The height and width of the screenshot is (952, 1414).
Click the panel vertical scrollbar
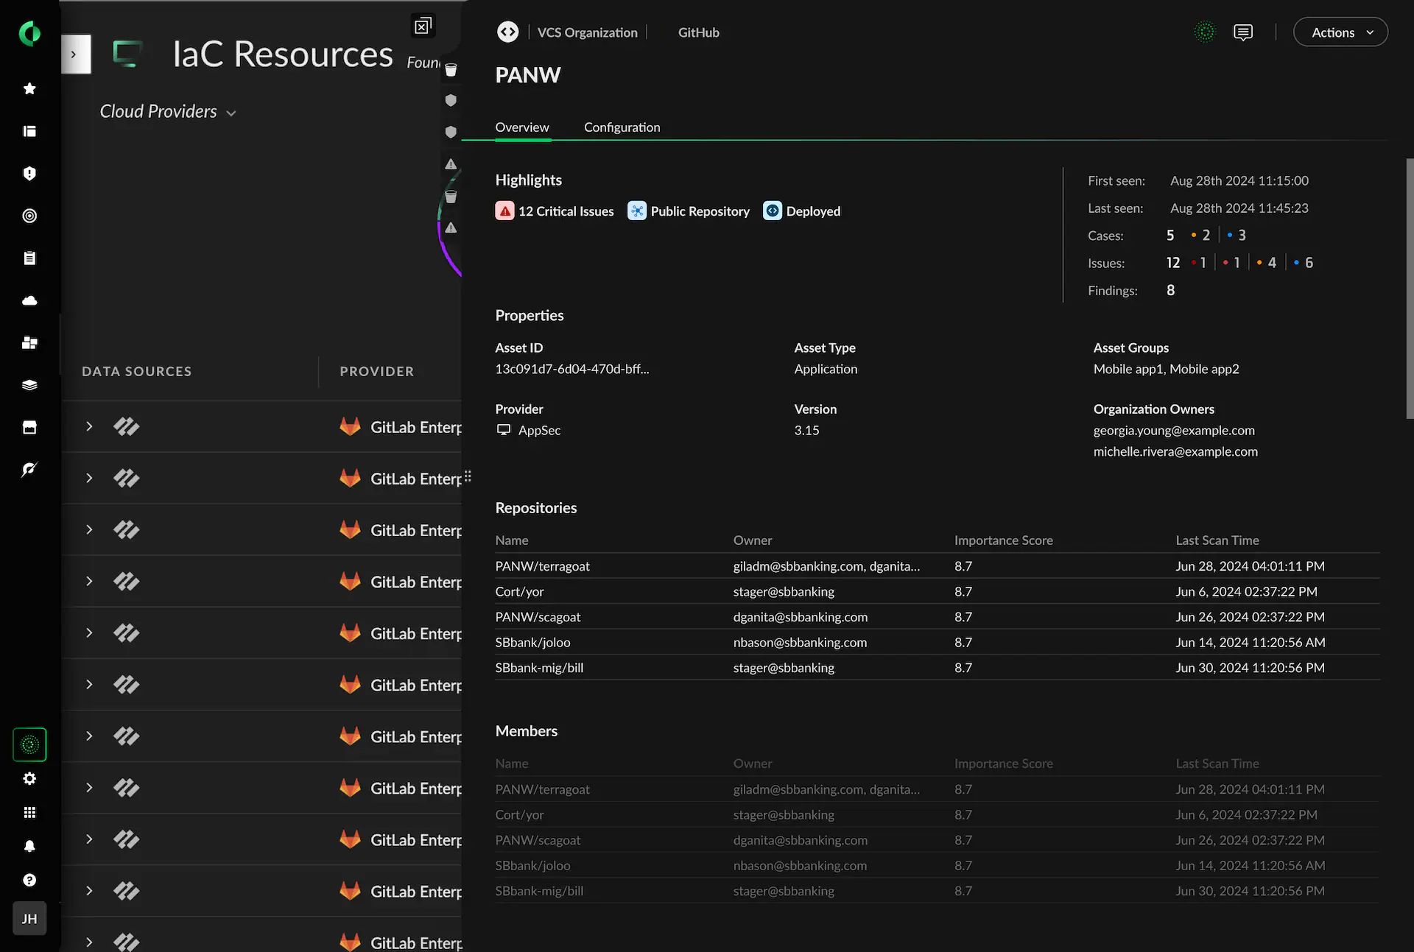pyautogui.click(x=1410, y=289)
